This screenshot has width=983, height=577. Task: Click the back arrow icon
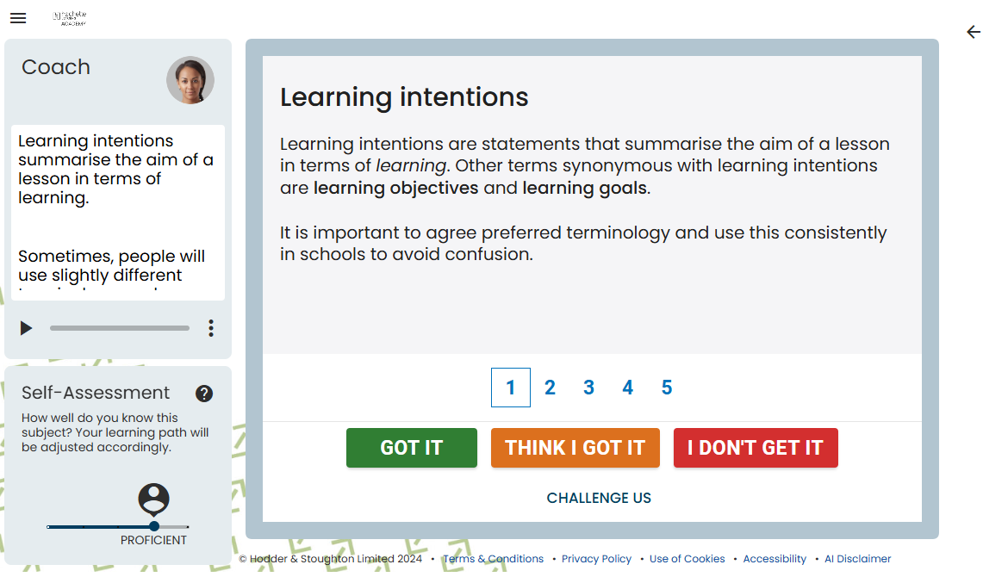tap(973, 32)
